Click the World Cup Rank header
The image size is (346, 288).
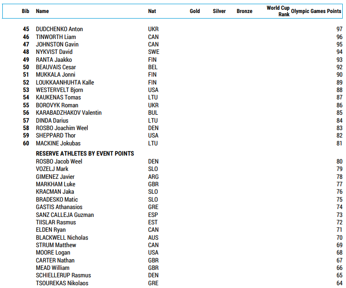pos(278,11)
